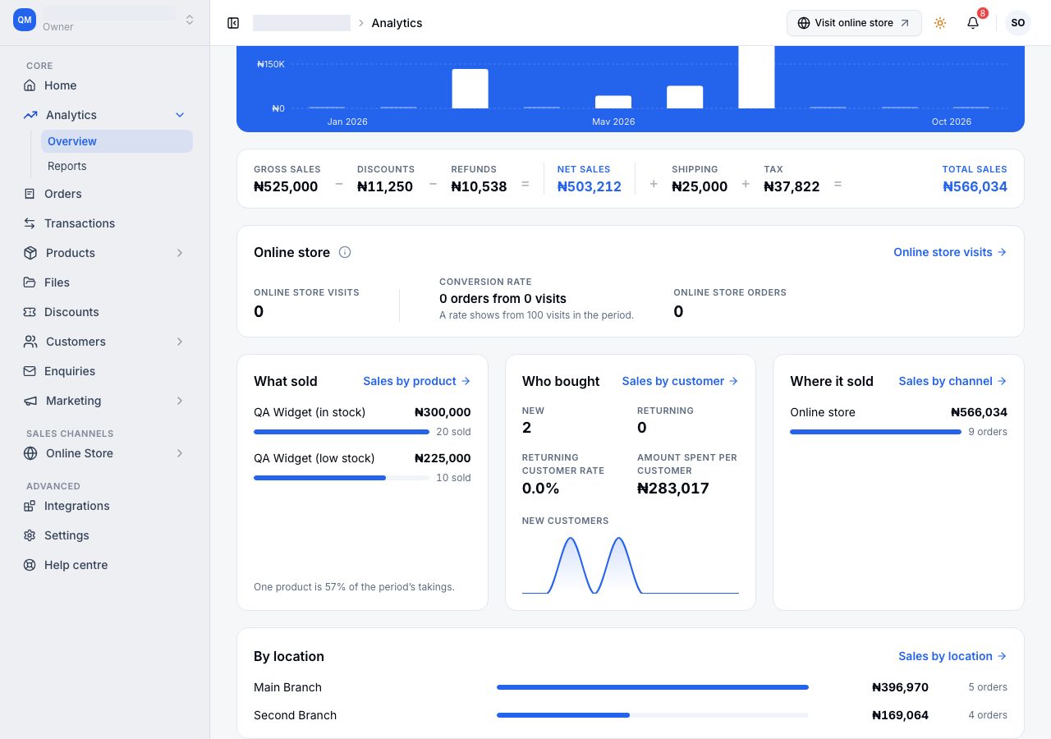Click the QM store logo
Image resolution: width=1051 pixels, height=739 pixels.
25,20
